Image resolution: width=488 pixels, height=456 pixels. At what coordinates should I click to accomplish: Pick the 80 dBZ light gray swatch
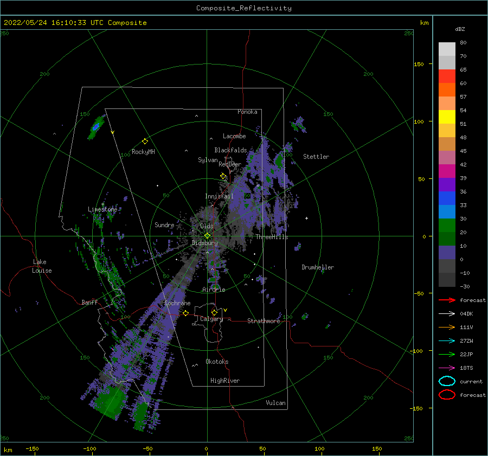click(x=447, y=49)
